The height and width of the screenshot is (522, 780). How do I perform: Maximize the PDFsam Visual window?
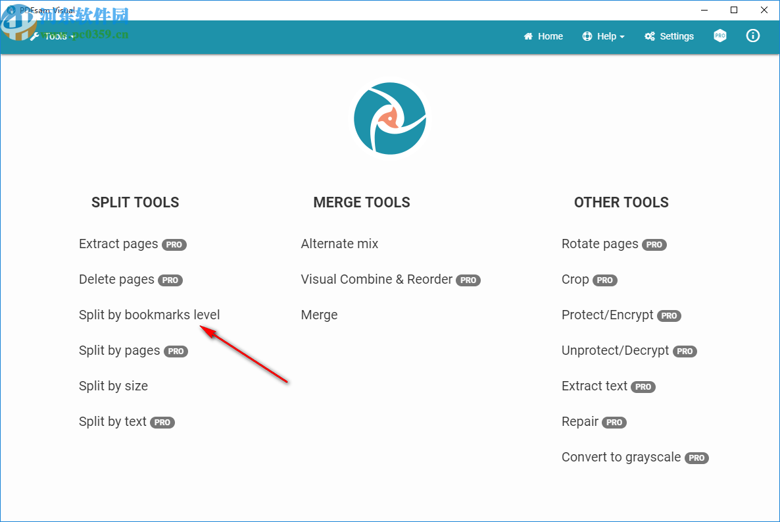coord(734,10)
